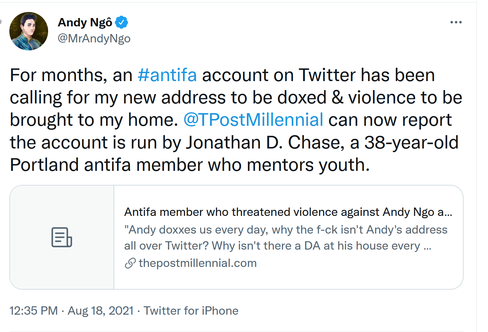The width and height of the screenshot is (488, 332).
Task: Click the chain link icon in card
Action: [x=130, y=263]
